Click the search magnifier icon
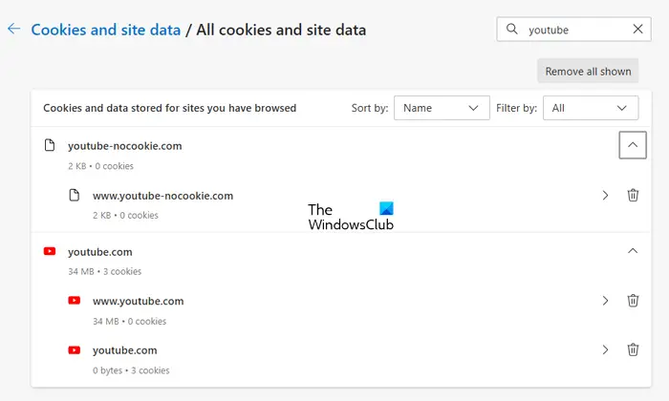669x401 pixels. coord(511,29)
